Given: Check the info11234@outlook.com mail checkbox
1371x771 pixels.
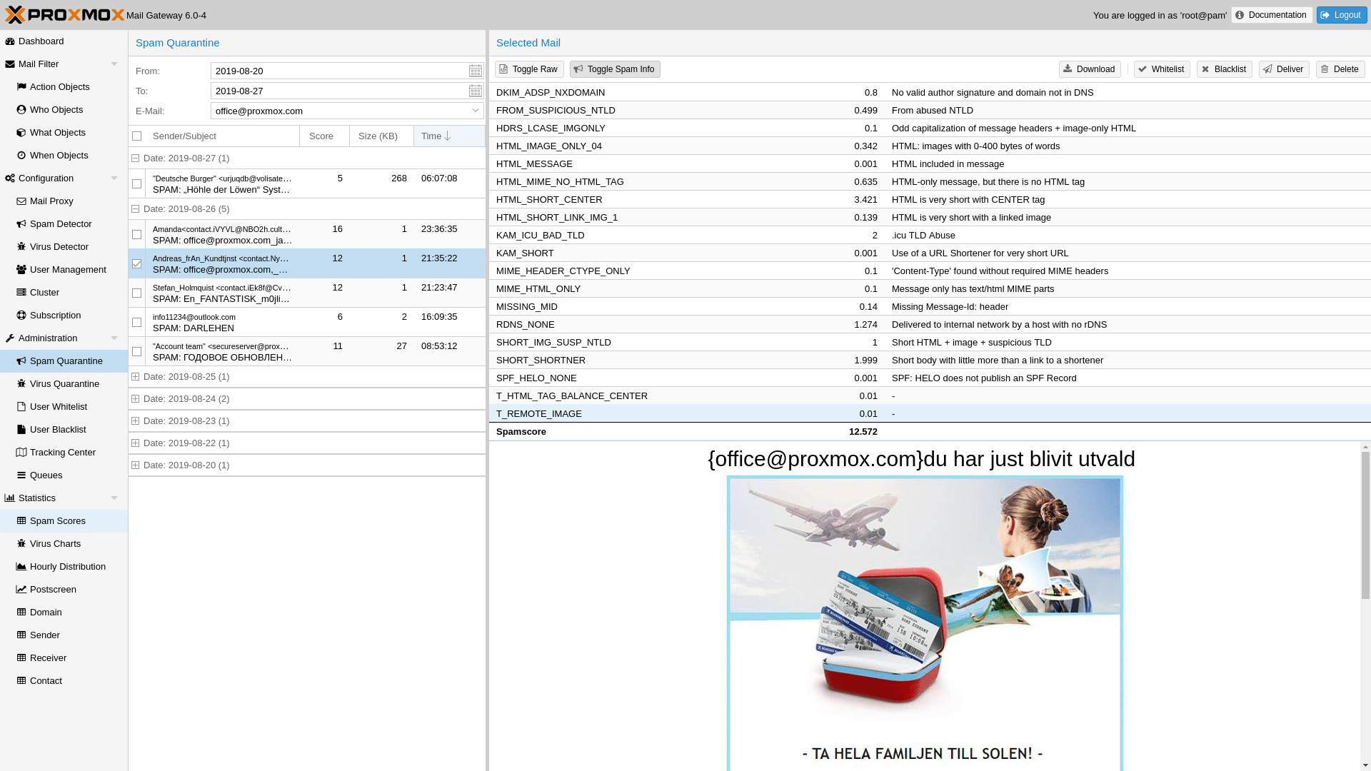Looking at the screenshot, I should 137,323.
